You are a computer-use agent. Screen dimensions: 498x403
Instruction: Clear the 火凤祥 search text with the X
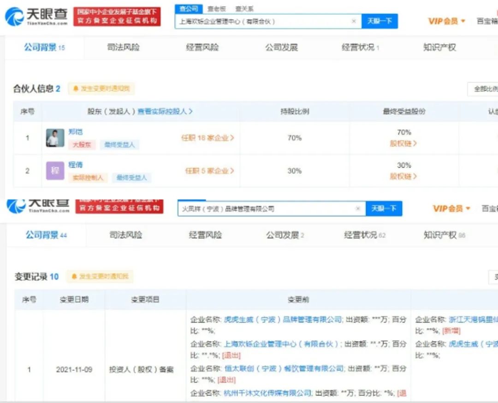tap(358, 208)
